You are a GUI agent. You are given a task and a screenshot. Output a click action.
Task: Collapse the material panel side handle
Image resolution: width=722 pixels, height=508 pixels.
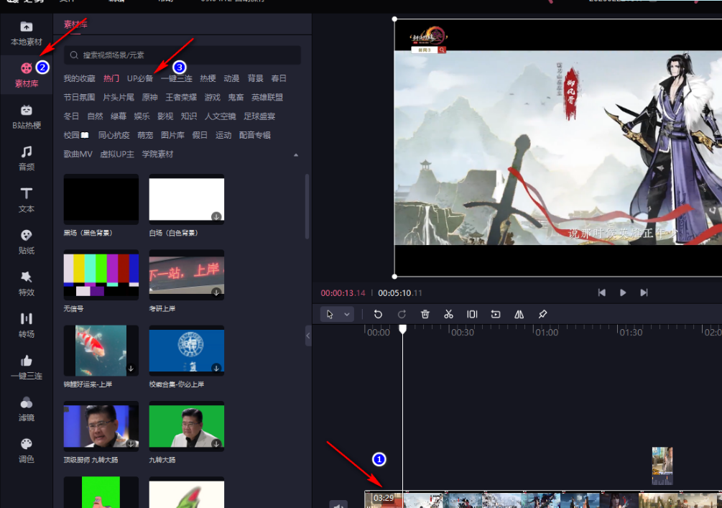pyautogui.click(x=308, y=336)
